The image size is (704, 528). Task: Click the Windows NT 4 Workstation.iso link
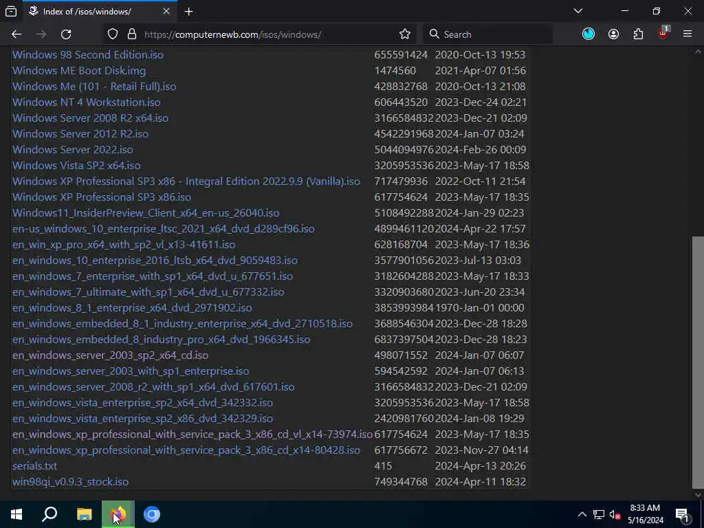(86, 102)
